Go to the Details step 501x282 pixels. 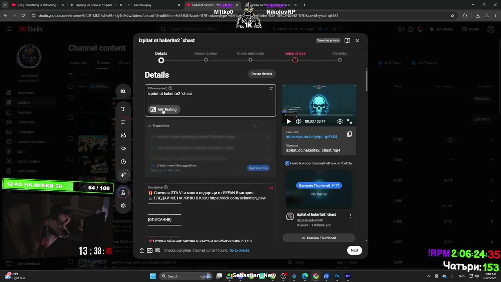click(x=161, y=56)
